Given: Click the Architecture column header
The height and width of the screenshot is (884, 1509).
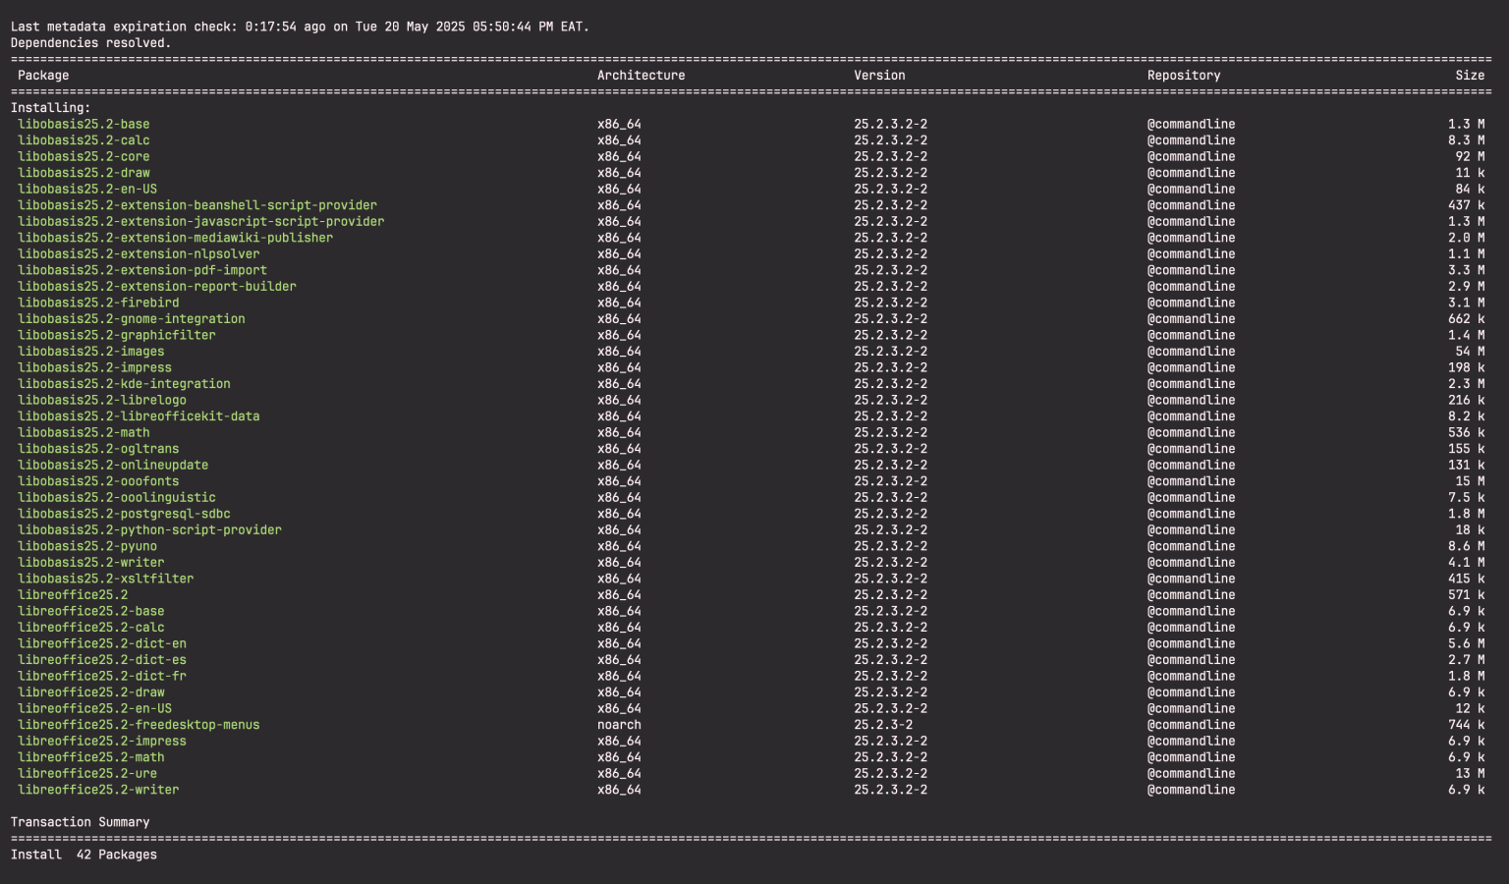Looking at the screenshot, I should (641, 76).
